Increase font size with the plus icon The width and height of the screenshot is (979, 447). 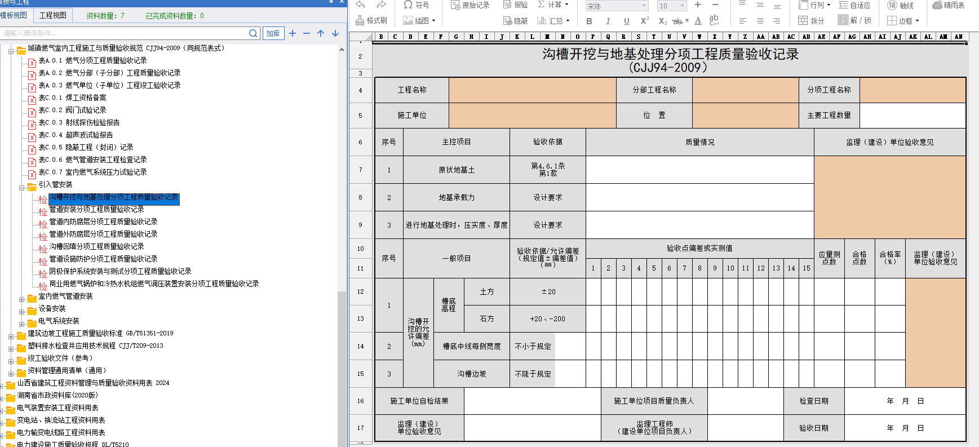click(698, 5)
